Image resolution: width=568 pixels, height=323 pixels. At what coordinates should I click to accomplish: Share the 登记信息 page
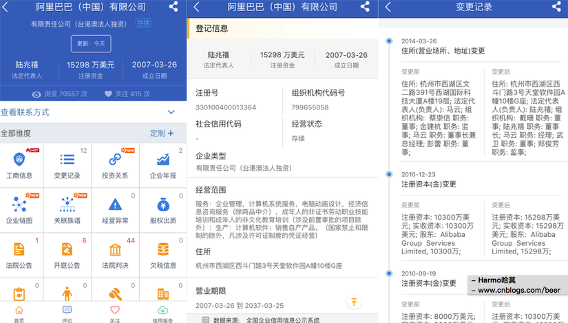coord(365,6)
